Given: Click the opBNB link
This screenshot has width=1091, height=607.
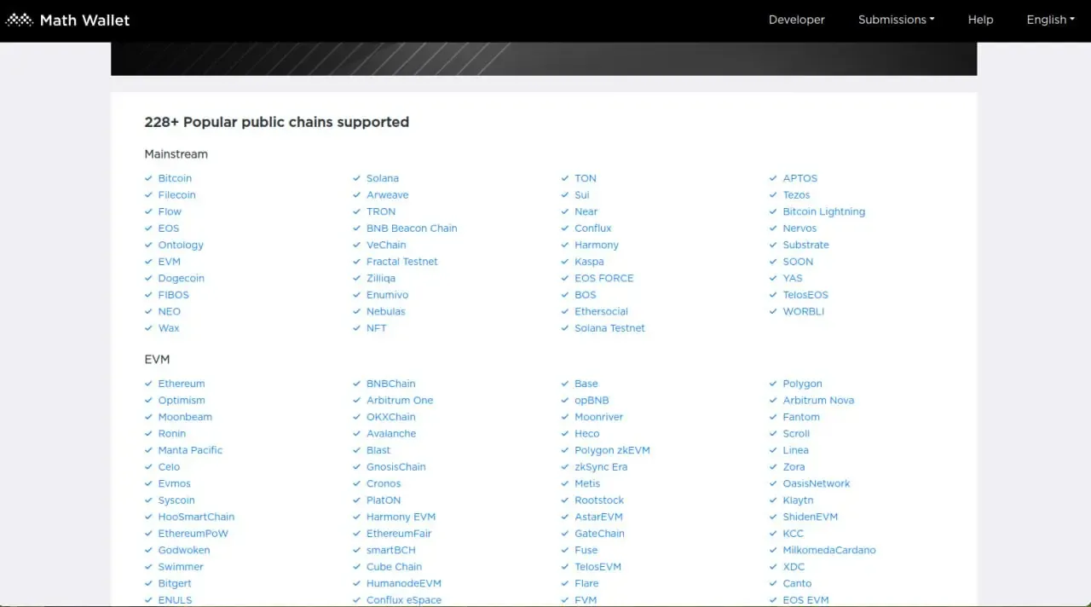Looking at the screenshot, I should (592, 400).
